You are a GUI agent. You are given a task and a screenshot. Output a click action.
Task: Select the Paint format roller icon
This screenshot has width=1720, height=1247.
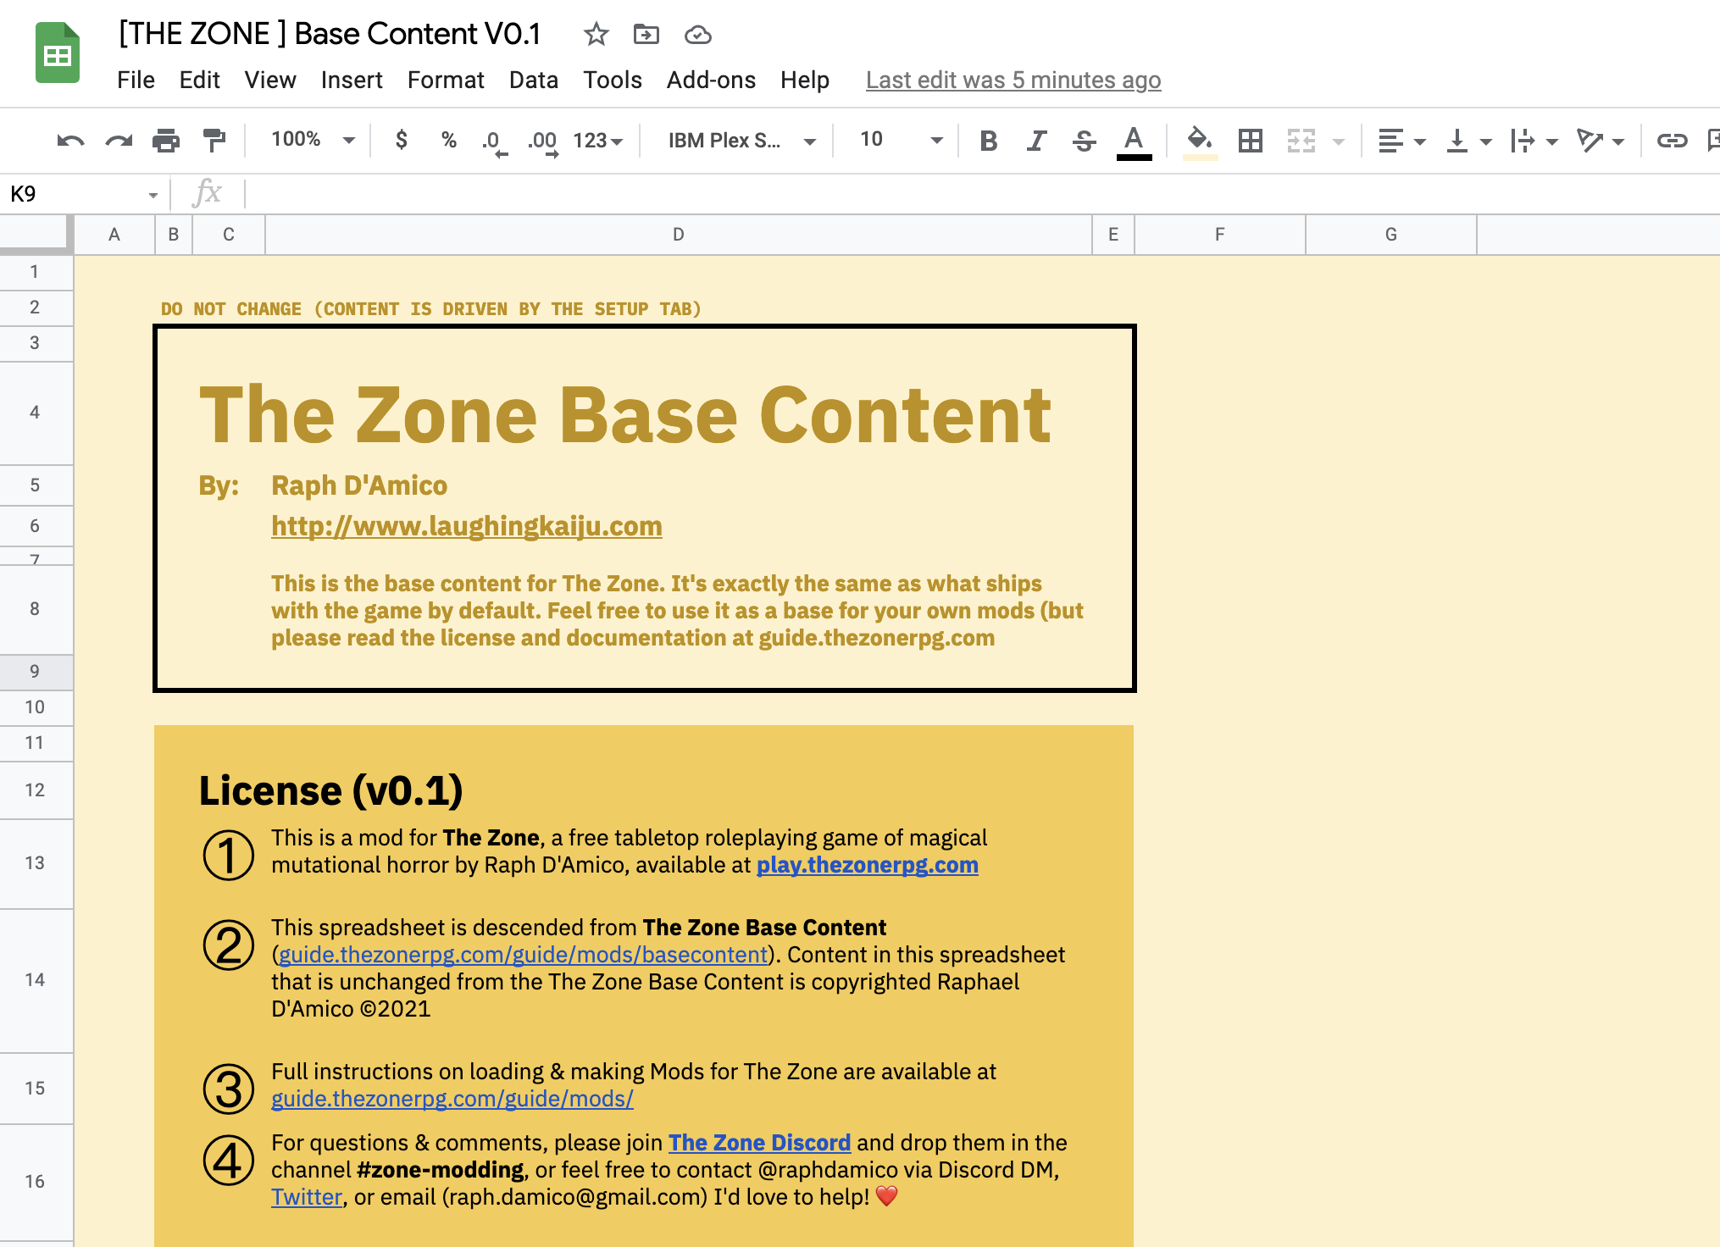[x=214, y=141]
